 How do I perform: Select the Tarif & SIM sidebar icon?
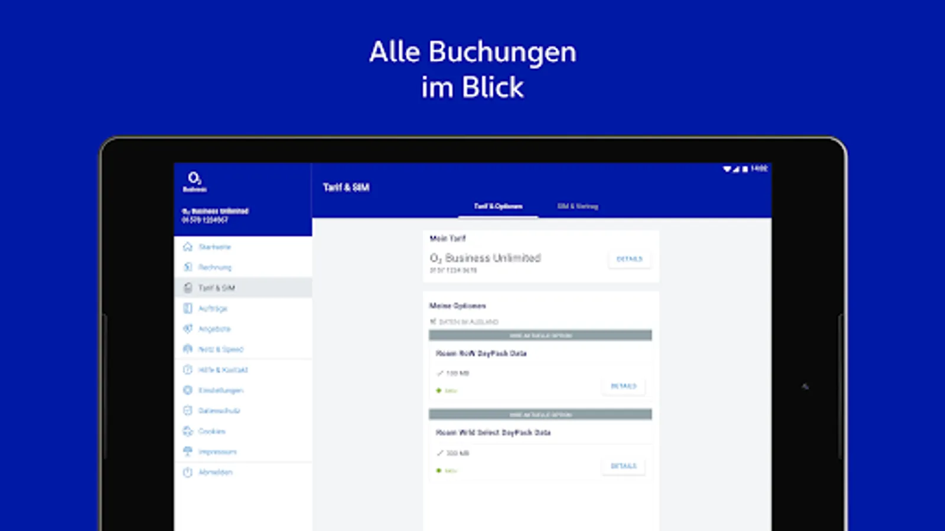(x=188, y=288)
